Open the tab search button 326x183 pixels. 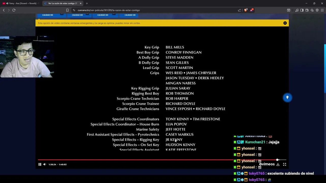289,10
